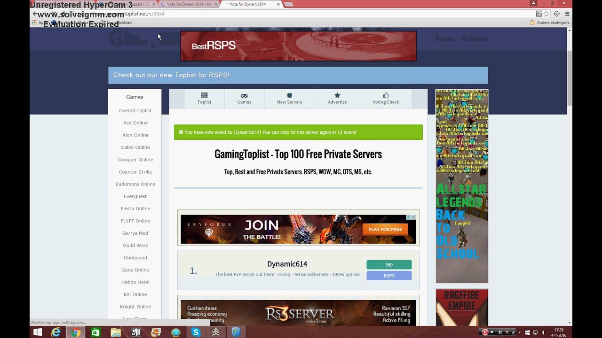
Task: Select Fiesta Online in the games list
Action: (135, 208)
